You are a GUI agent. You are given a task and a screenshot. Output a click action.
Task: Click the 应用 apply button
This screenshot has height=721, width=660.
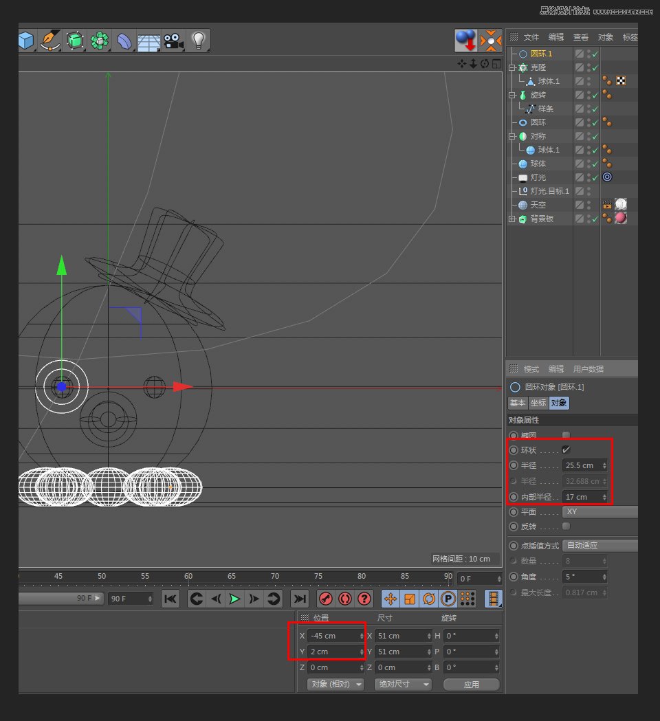pyautogui.click(x=471, y=685)
